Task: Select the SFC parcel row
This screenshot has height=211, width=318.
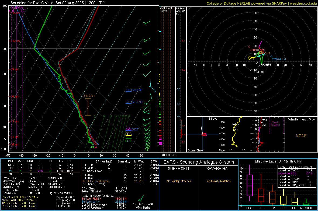Action: tap(41, 165)
